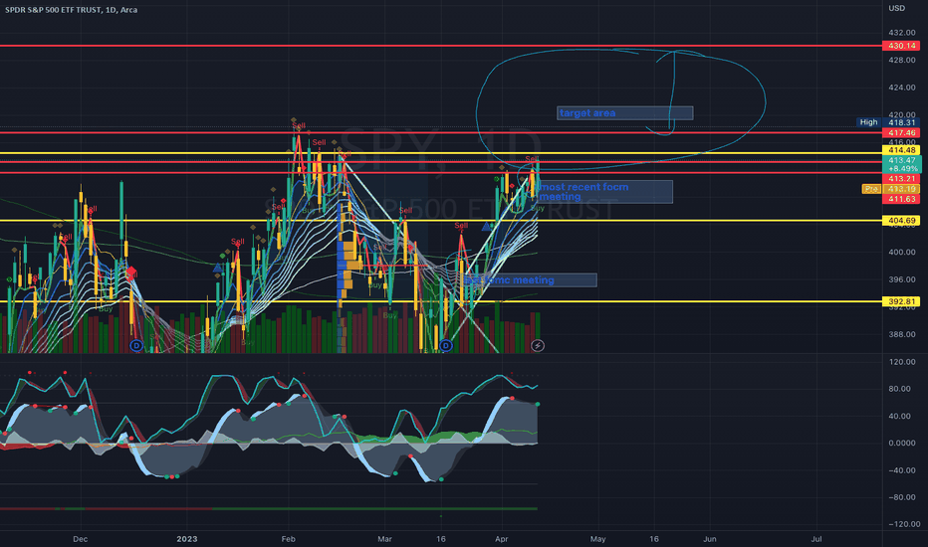Click the 414.48 yellow price label
928x547 pixels.
click(x=901, y=150)
